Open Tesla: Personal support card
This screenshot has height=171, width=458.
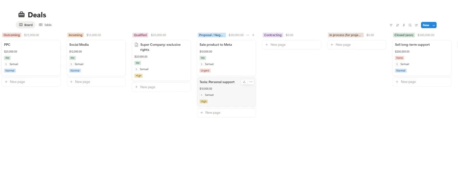tap(226, 92)
